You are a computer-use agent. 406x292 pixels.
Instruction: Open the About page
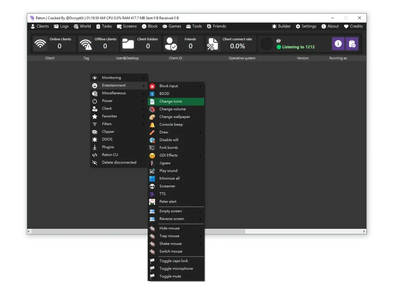[330, 26]
